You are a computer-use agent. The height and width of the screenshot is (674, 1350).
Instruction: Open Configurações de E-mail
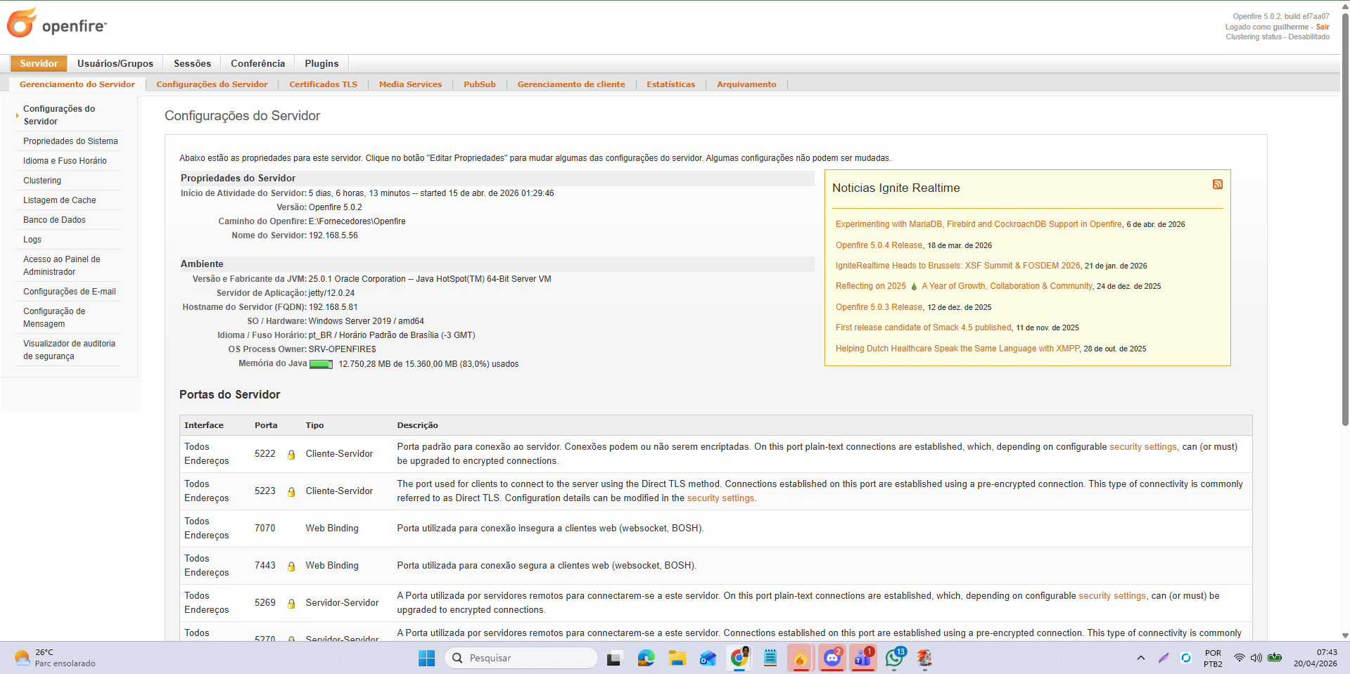(70, 292)
